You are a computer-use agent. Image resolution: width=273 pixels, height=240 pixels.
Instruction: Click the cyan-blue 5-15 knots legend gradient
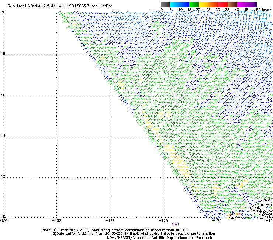click(x=180, y=4)
